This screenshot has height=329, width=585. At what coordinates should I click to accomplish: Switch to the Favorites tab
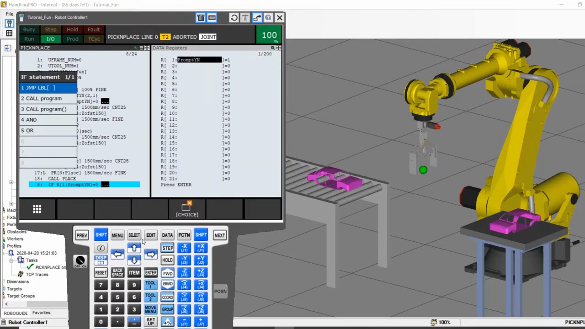coord(41,313)
